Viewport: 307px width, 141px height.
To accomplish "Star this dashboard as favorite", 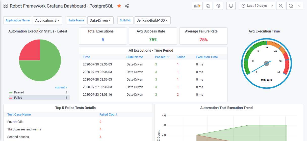I will [x=119, y=6].
